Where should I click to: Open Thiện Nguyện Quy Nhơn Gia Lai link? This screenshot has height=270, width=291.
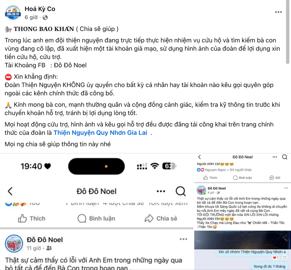(x=100, y=133)
